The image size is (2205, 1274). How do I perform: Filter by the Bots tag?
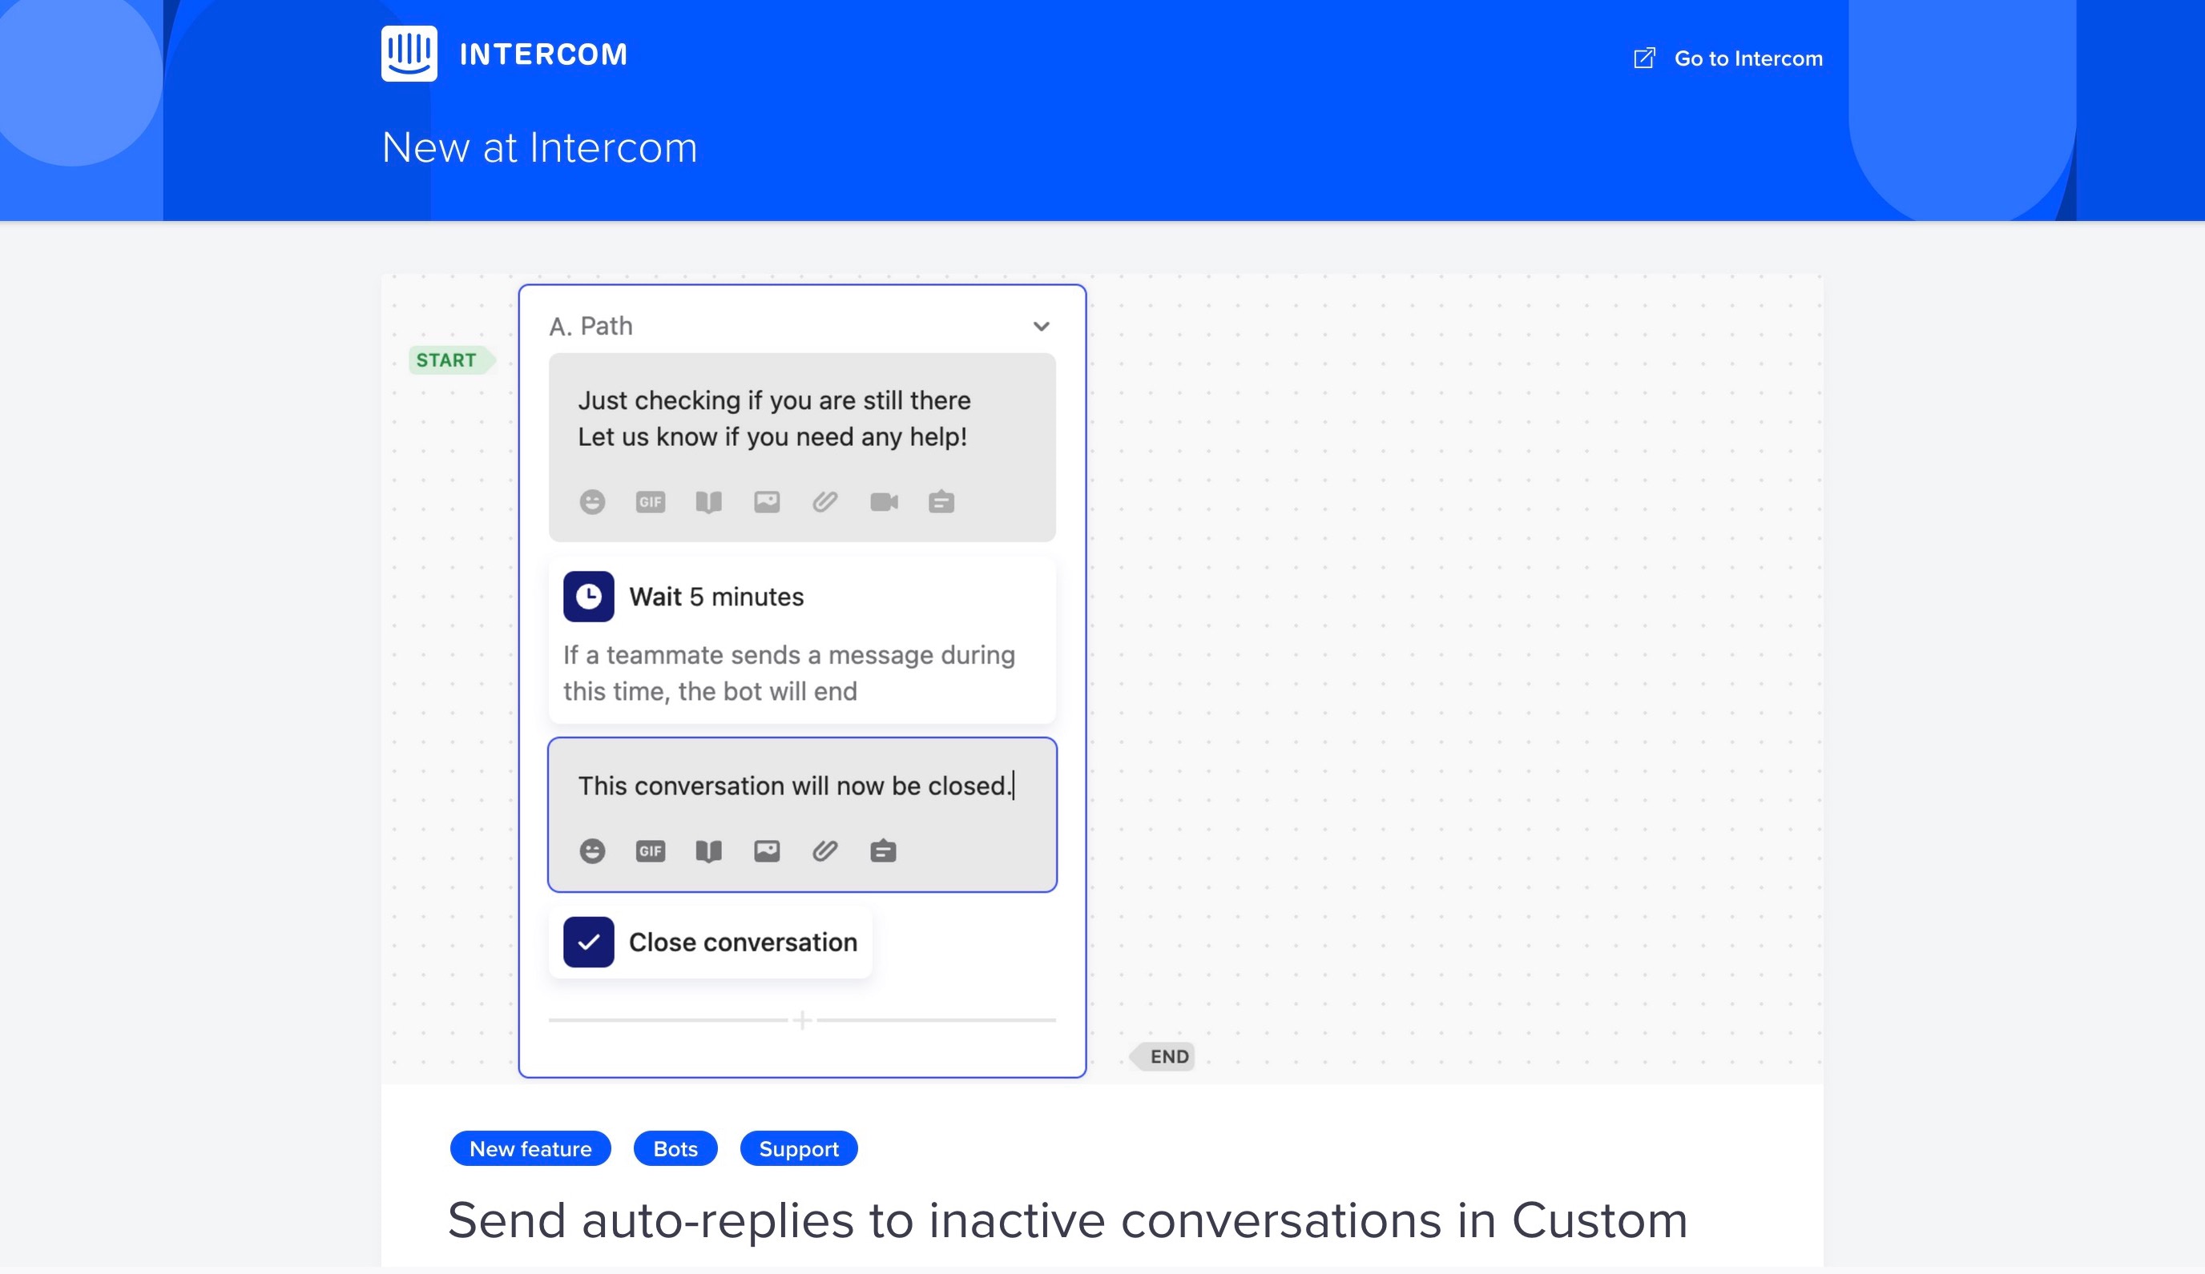(675, 1148)
